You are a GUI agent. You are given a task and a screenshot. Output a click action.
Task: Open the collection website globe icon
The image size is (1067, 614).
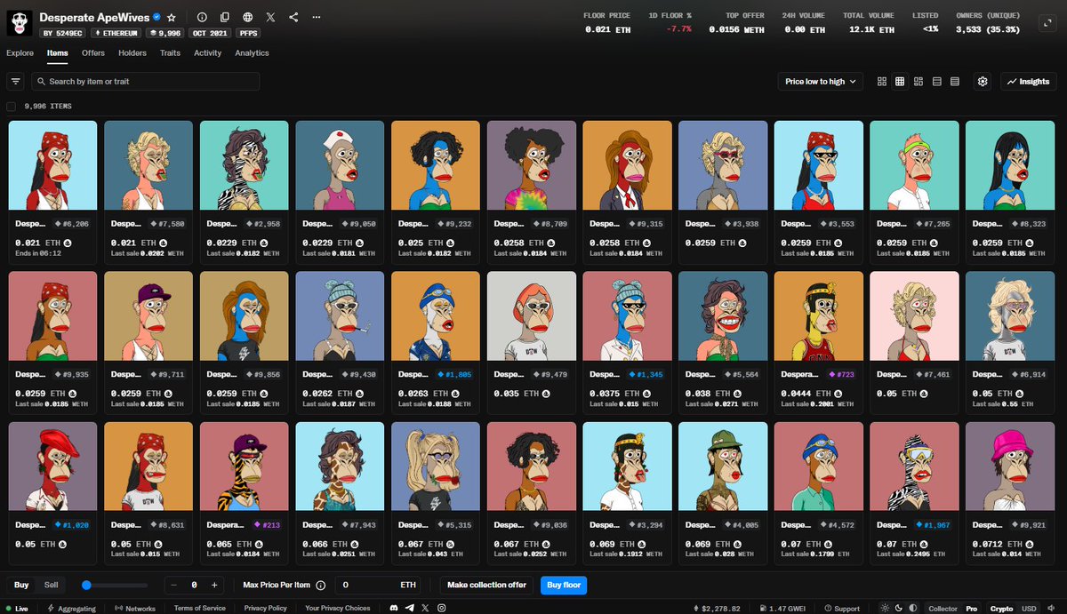(247, 17)
